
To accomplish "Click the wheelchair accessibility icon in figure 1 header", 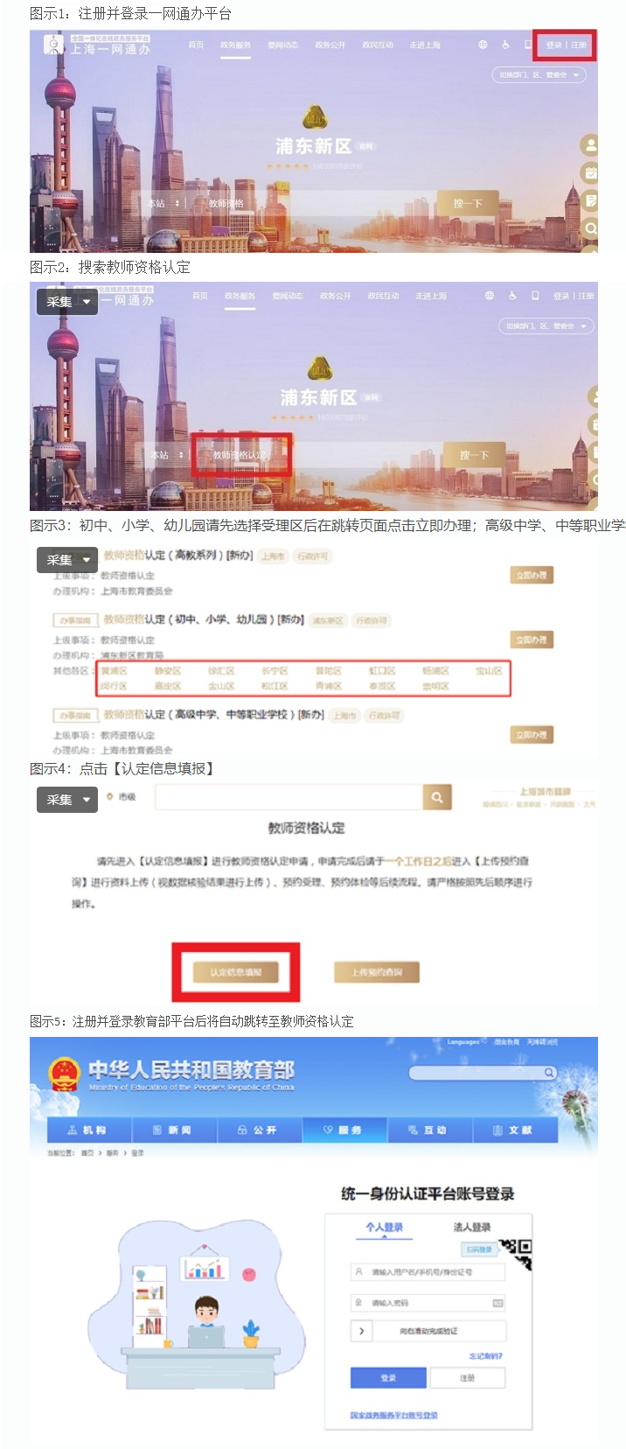I will (505, 45).
